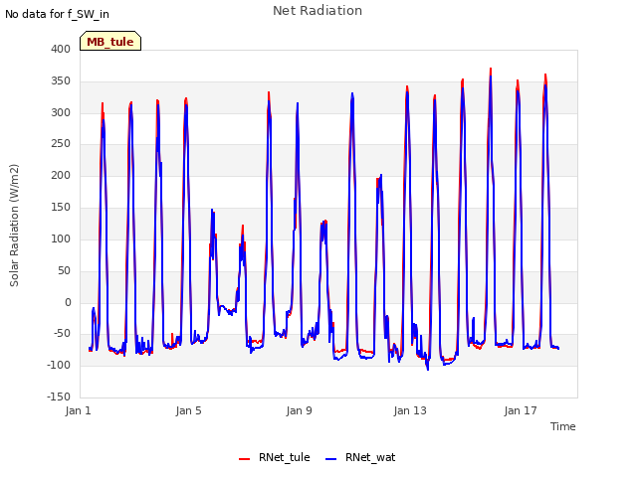Click the red RNet_tule legend color marker

tap(244, 459)
